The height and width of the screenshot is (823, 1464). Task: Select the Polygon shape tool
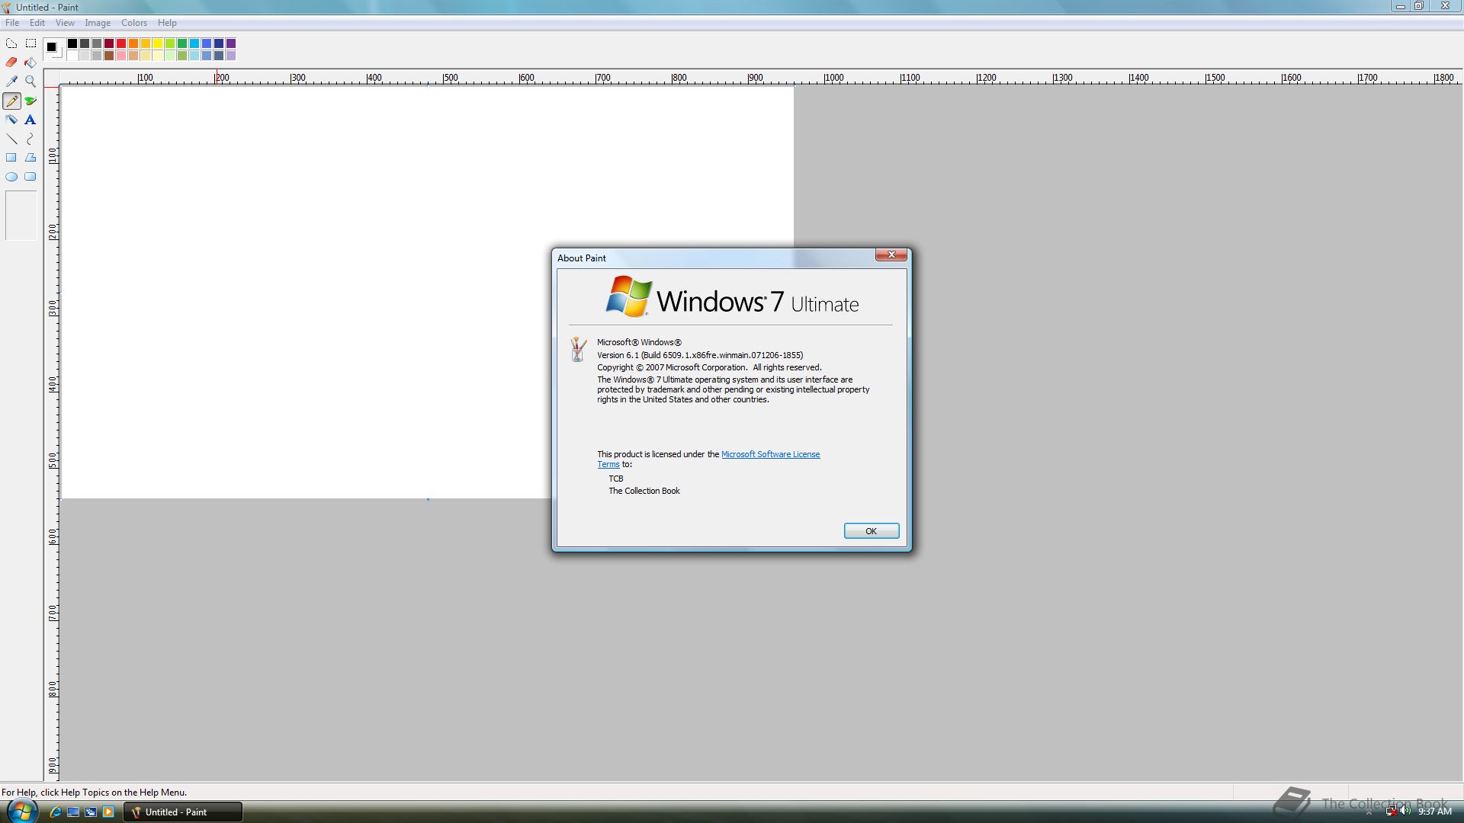pyautogui.click(x=30, y=158)
